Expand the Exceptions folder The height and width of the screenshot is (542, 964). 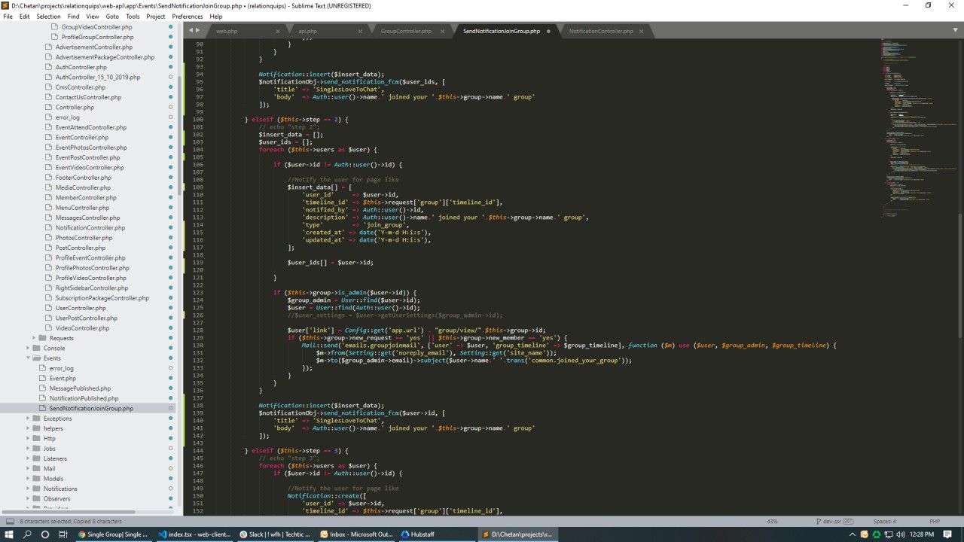pos(29,419)
